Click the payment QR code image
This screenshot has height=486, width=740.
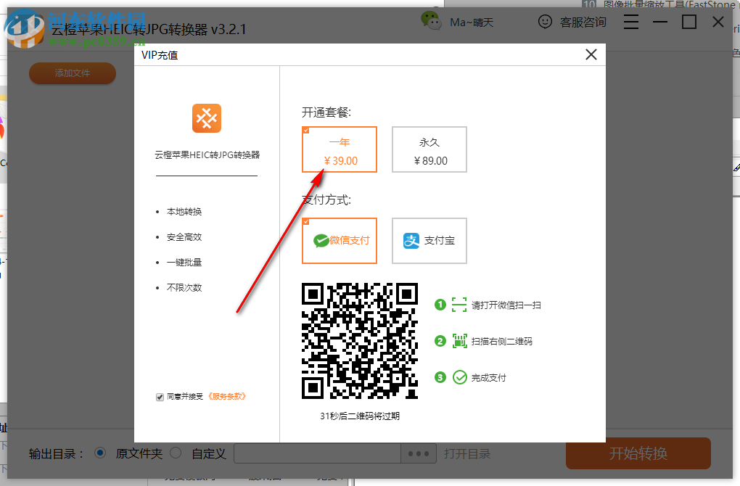click(359, 341)
